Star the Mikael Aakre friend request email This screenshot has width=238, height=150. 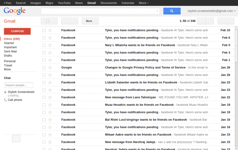pyautogui.click(x=50, y=134)
